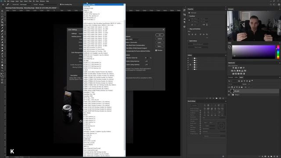281x158 pixels.
Task: Click foreground/background swatch in Color panel
Action: 230,47
